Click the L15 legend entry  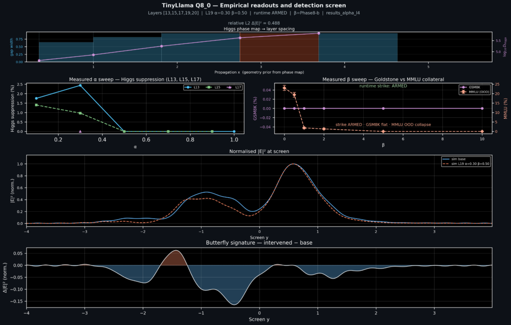[213, 87]
